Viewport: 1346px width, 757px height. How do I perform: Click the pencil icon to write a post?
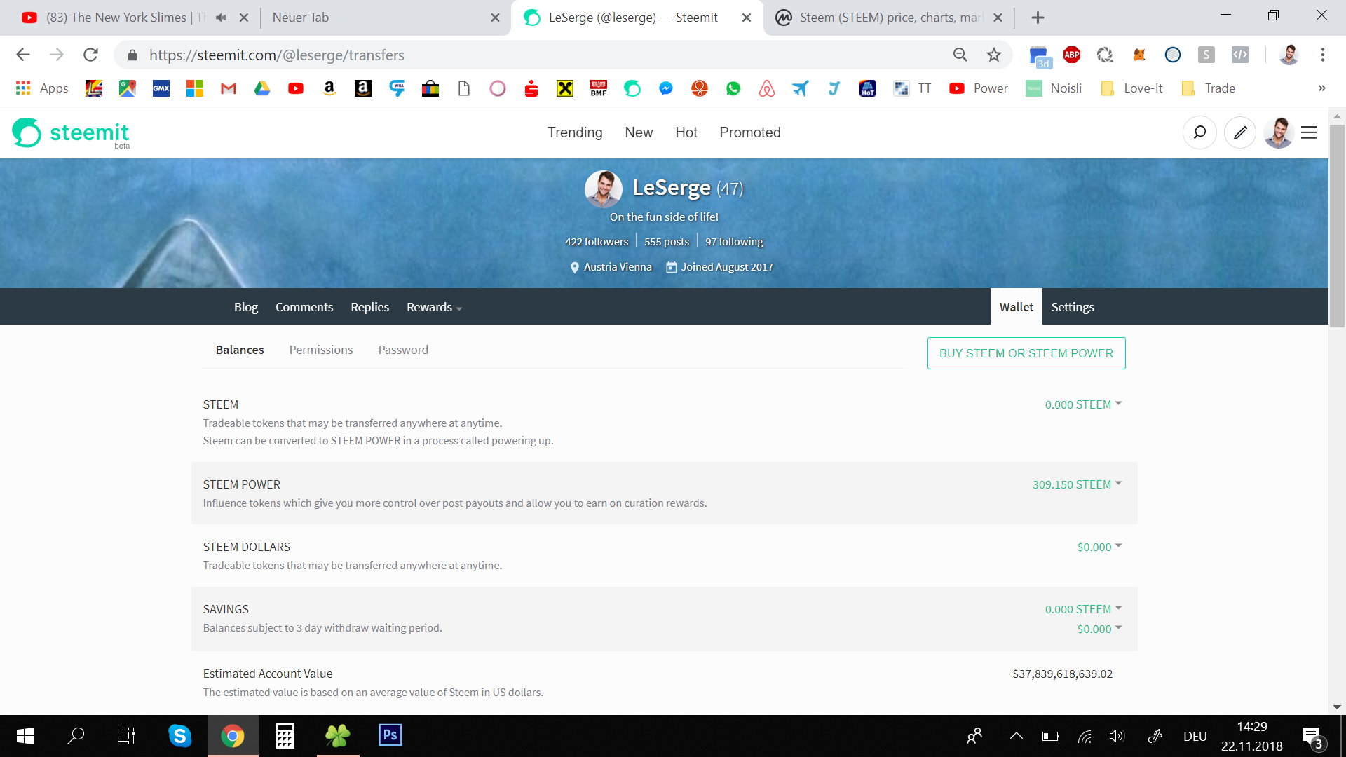point(1239,132)
